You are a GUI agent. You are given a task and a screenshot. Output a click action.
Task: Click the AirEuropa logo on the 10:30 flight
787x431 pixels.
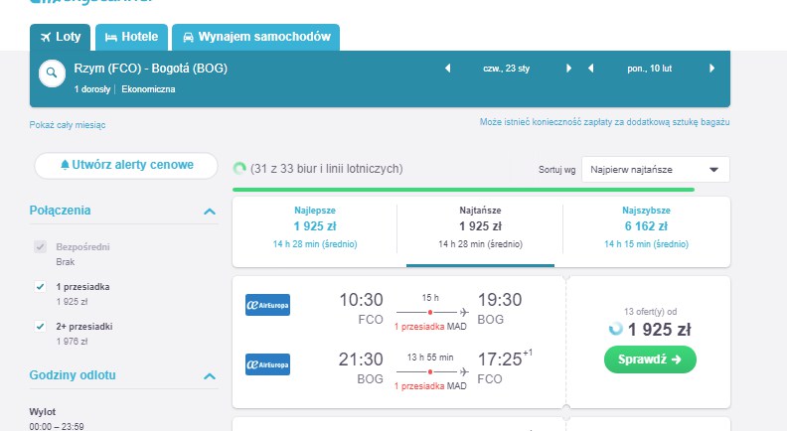coord(267,305)
